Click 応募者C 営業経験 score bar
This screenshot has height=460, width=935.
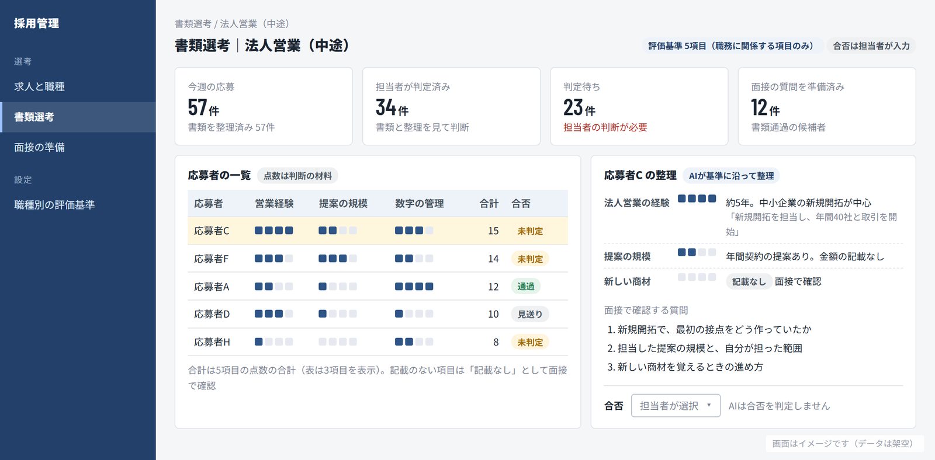point(273,231)
